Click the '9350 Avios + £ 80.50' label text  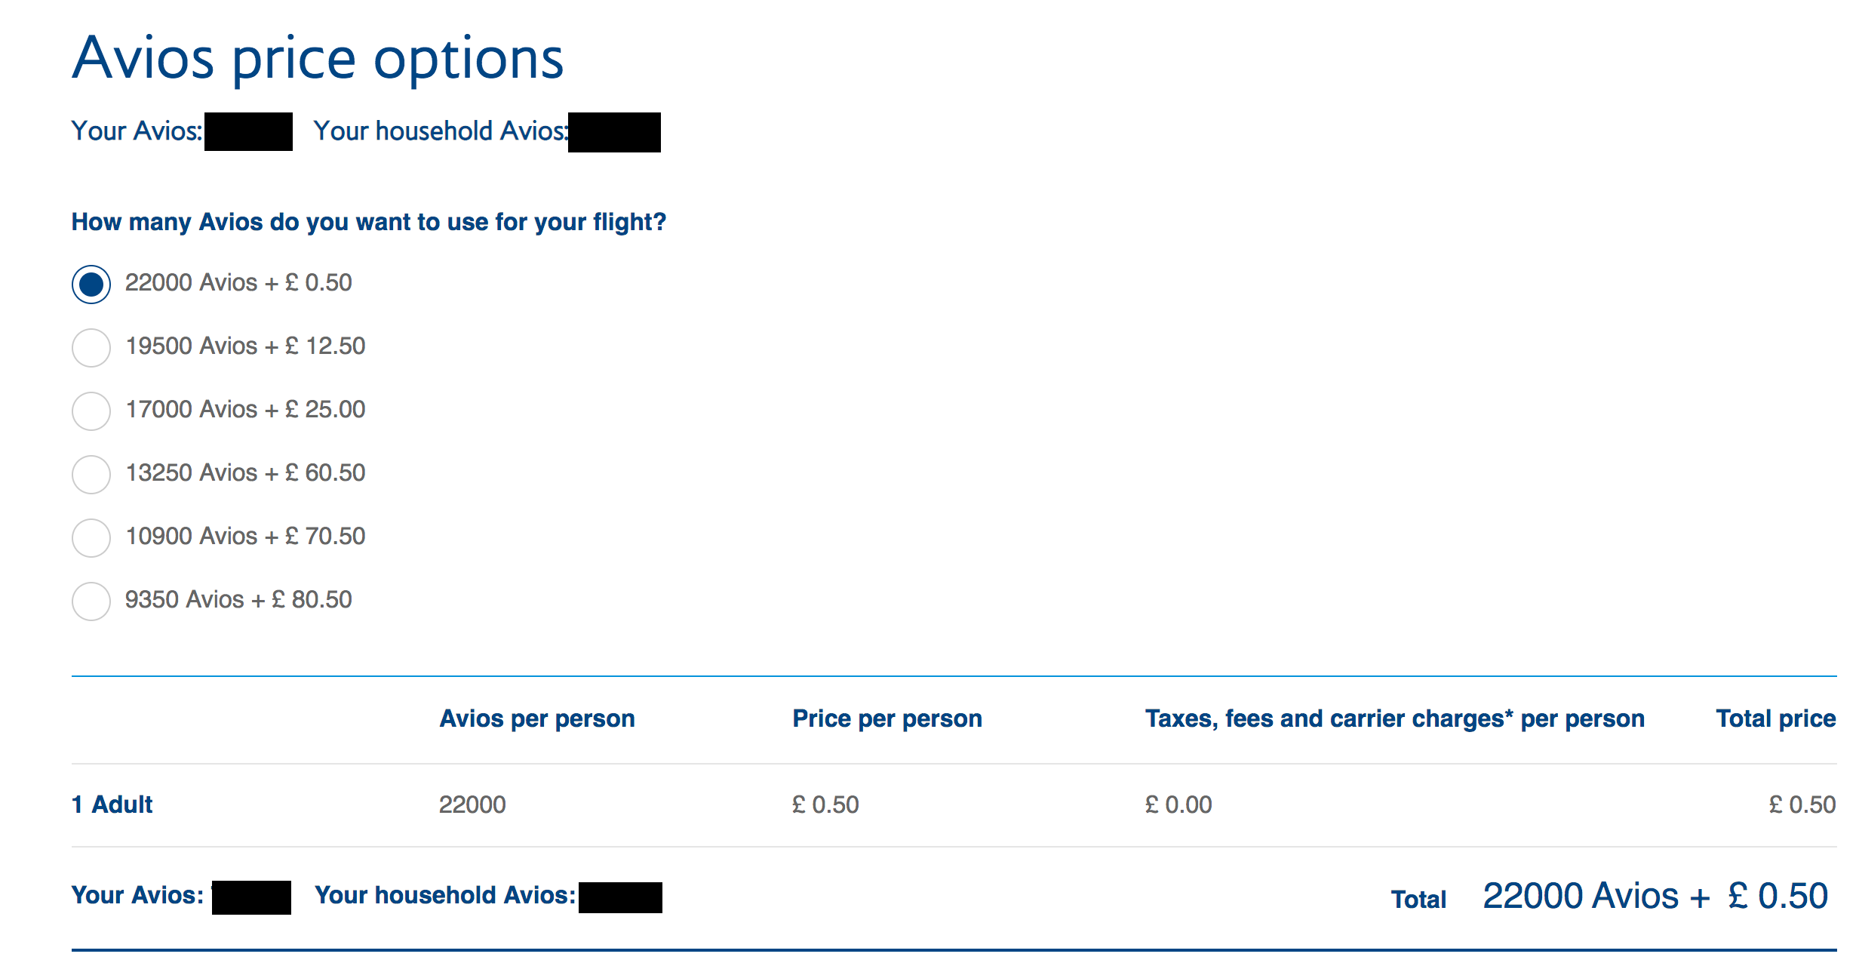(238, 600)
